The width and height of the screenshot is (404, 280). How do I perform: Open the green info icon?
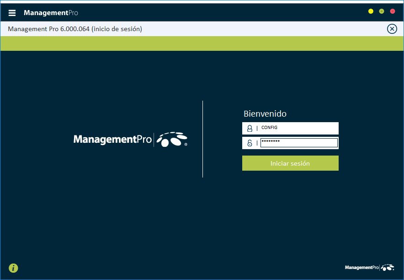tap(13, 268)
